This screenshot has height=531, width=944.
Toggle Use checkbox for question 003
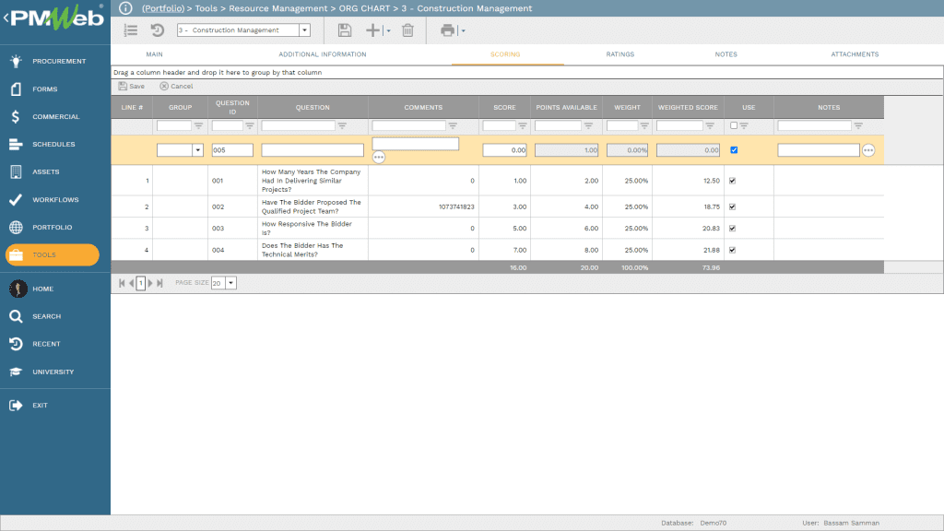click(x=733, y=229)
